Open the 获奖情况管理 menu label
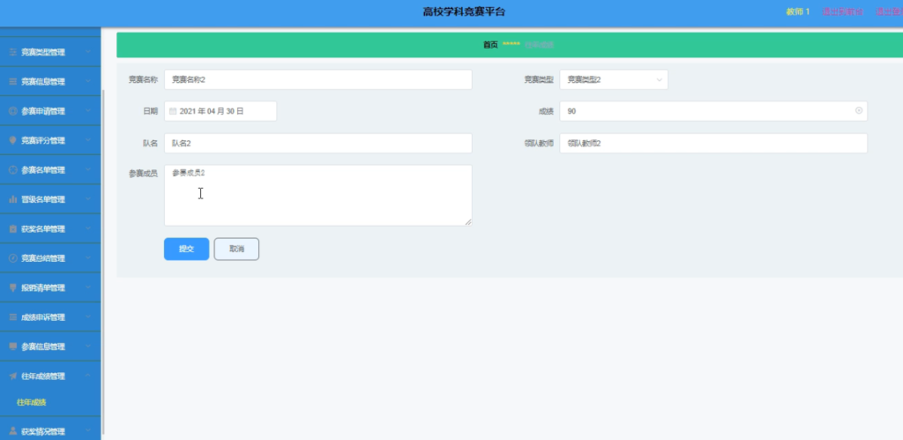 43,431
